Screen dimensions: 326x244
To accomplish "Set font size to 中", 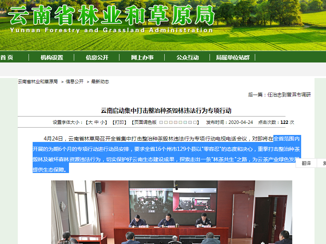I will tap(96, 122).
